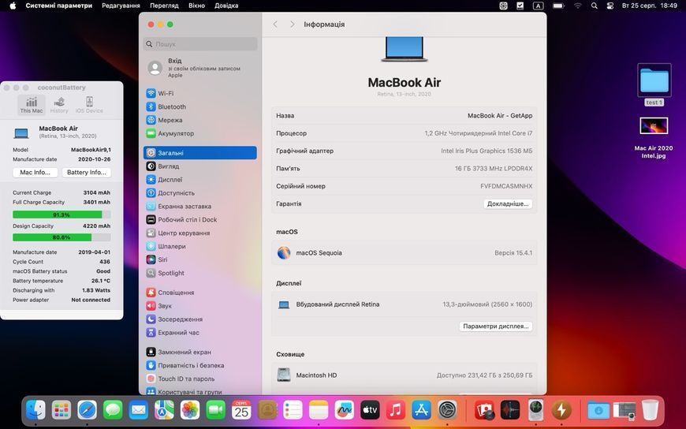
Task: Click Mac Info button in coconutBattery
Action: pyautogui.click(x=35, y=173)
